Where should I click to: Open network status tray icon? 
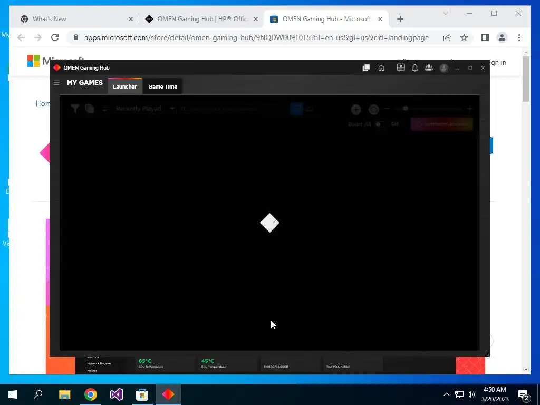tap(459, 394)
